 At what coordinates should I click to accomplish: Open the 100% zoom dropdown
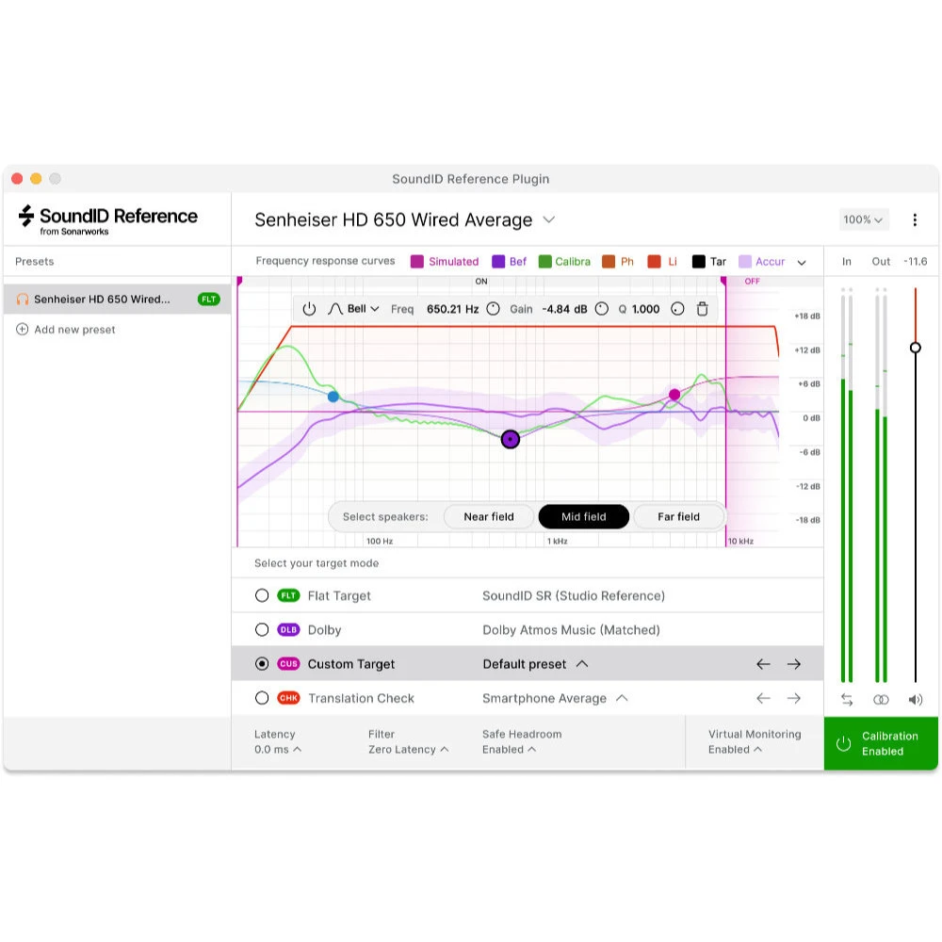click(x=864, y=219)
